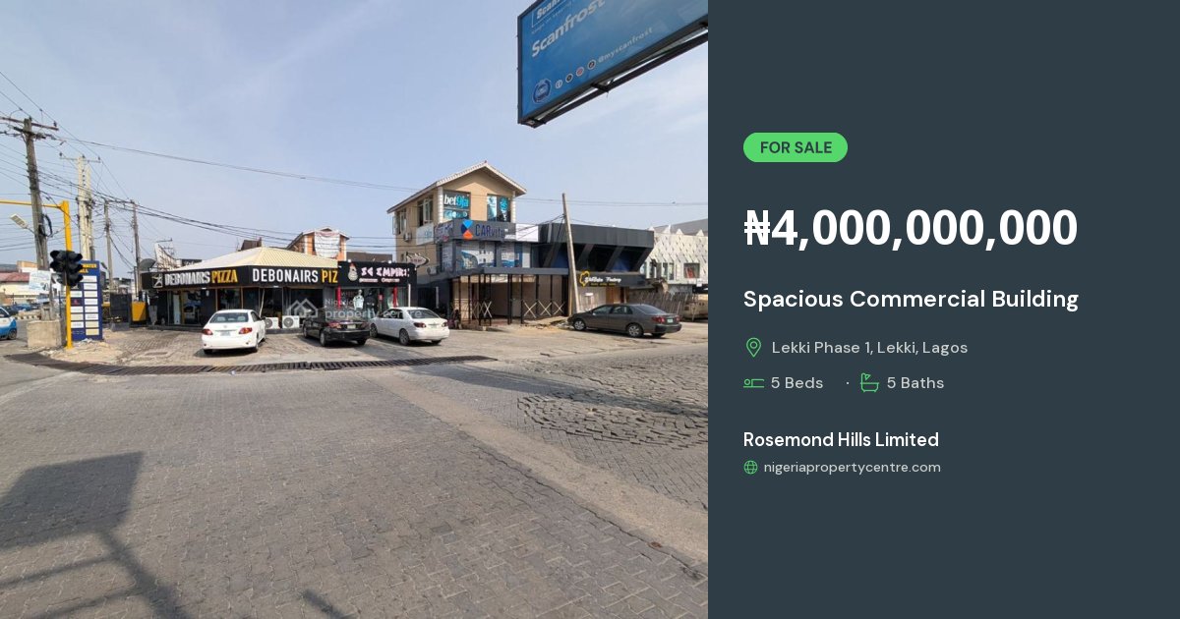Open the nigeriapropertycentre.com link
Image resolution: width=1180 pixels, height=619 pixels.
tap(852, 468)
